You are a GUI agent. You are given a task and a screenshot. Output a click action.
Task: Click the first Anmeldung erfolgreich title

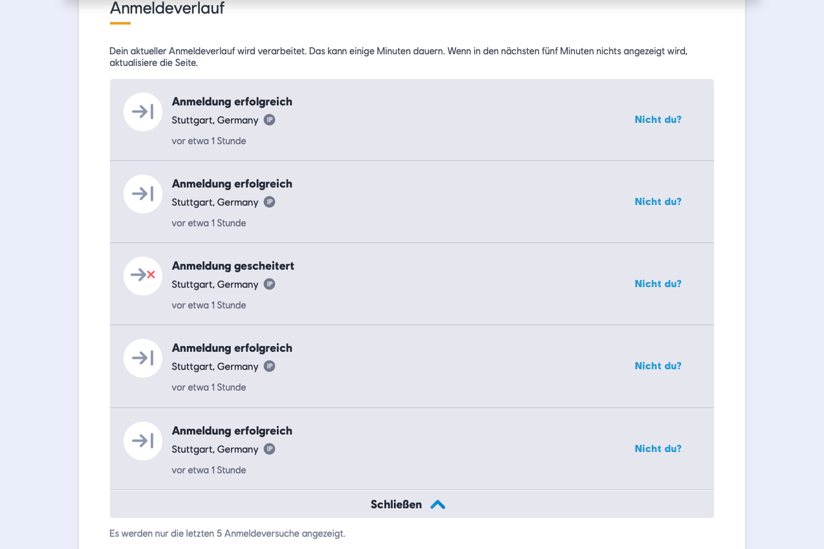click(232, 102)
